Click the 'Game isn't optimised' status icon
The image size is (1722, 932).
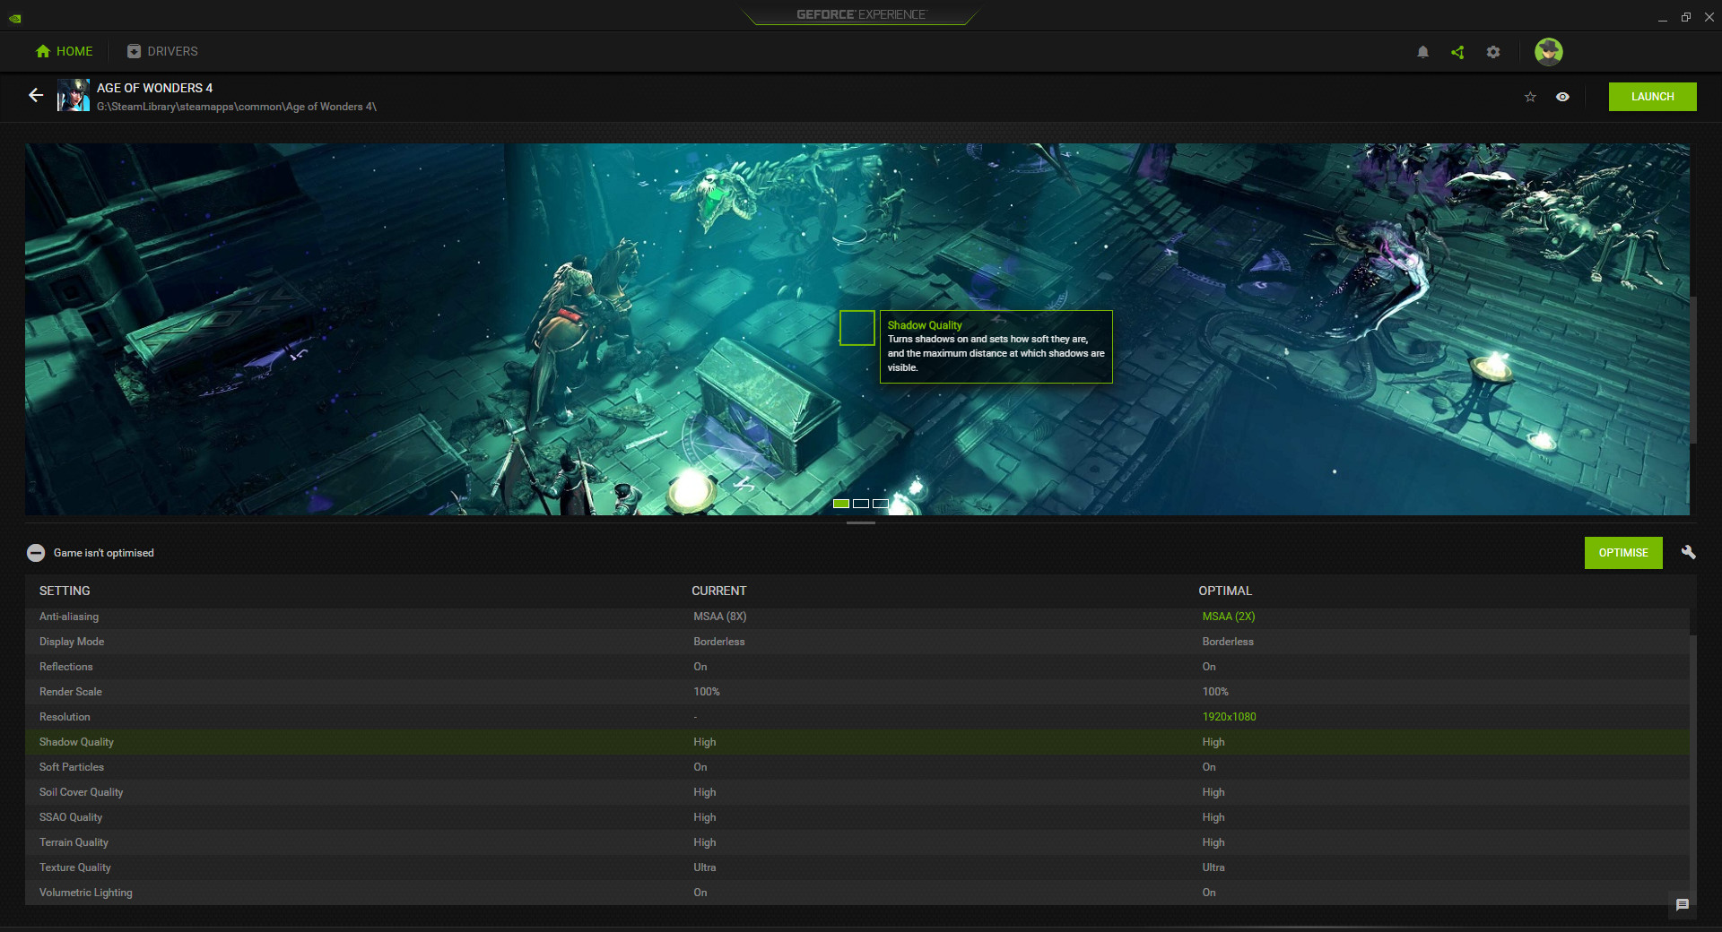(x=36, y=553)
